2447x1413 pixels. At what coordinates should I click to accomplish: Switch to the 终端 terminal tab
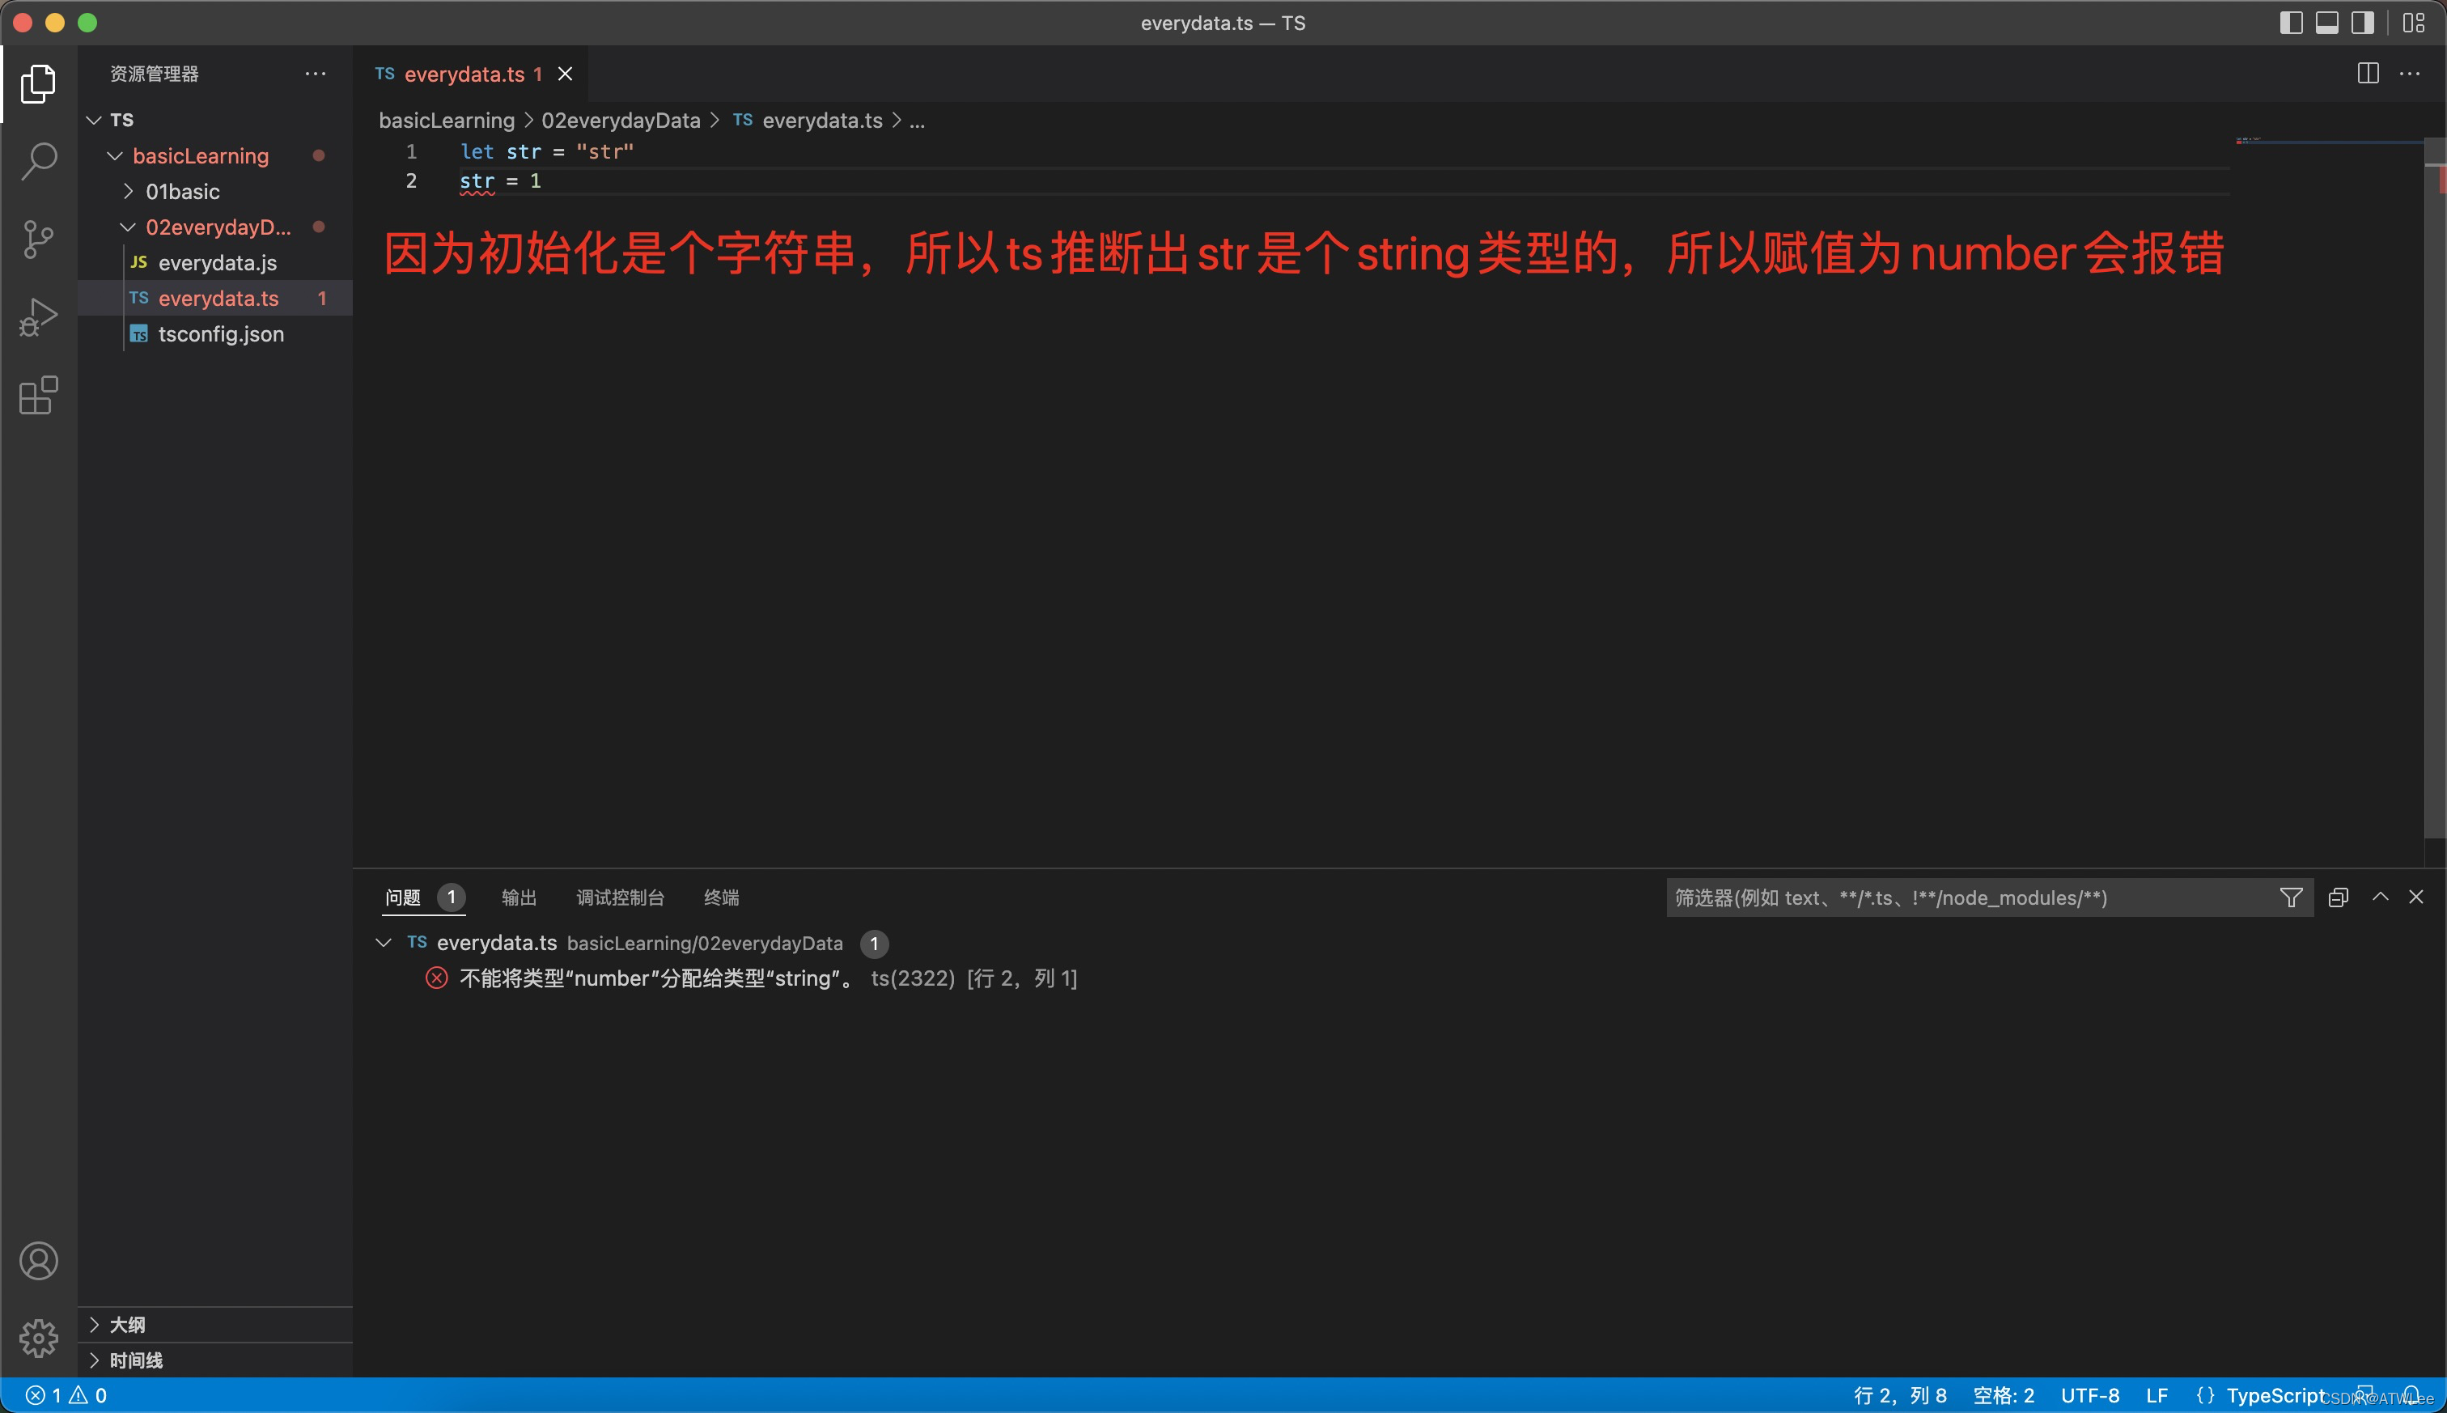pyautogui.click(x=721, y=897)
